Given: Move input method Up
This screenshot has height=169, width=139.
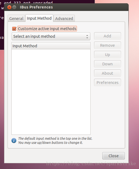Looking at the screenshot, I should point(107,55).
